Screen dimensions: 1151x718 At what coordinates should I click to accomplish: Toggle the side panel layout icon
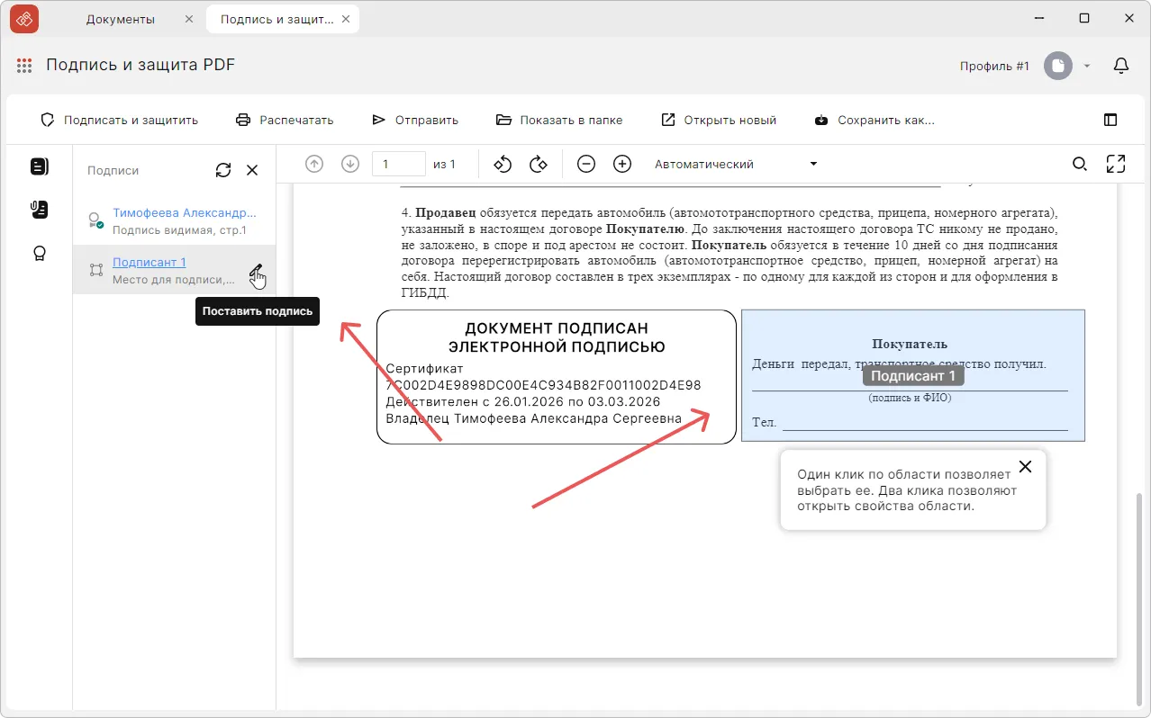click(1110, 120)
